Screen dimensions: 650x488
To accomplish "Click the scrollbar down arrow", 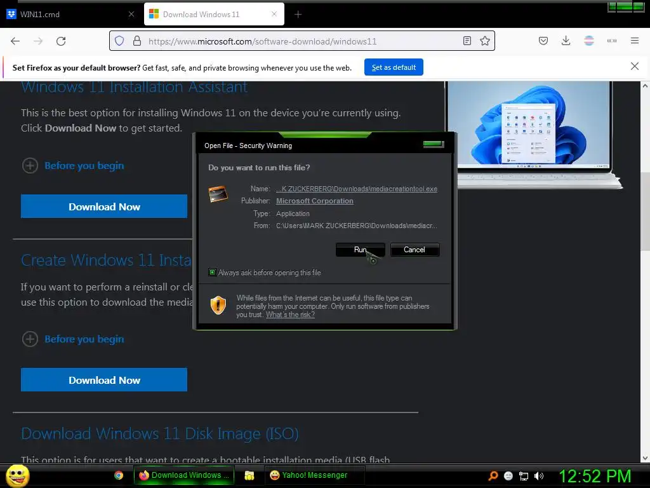I will click(645, 458).
